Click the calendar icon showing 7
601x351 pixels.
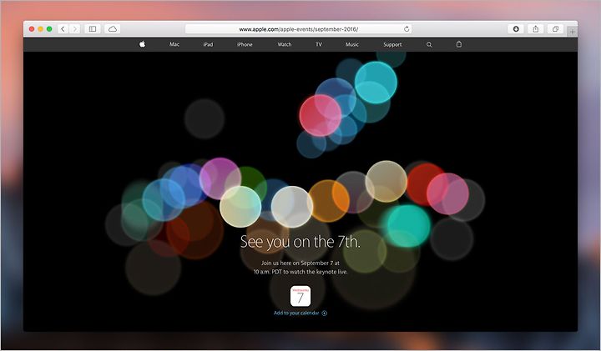[x=300, y=296]
